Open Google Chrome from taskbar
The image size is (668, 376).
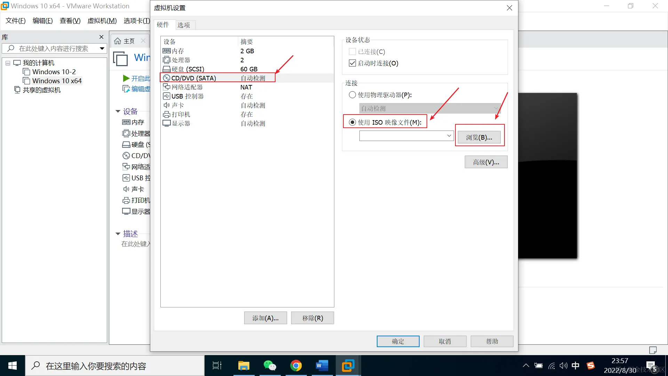point(296,366)
